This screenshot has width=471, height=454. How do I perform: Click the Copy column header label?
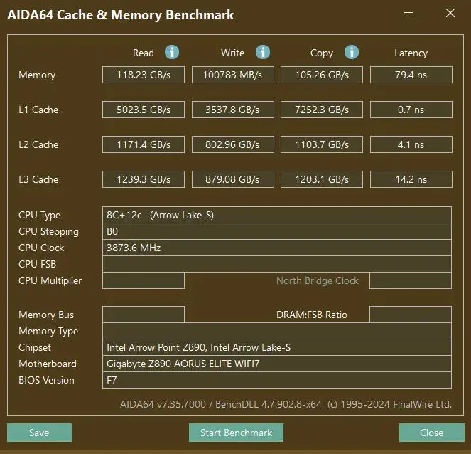(322, 53)
